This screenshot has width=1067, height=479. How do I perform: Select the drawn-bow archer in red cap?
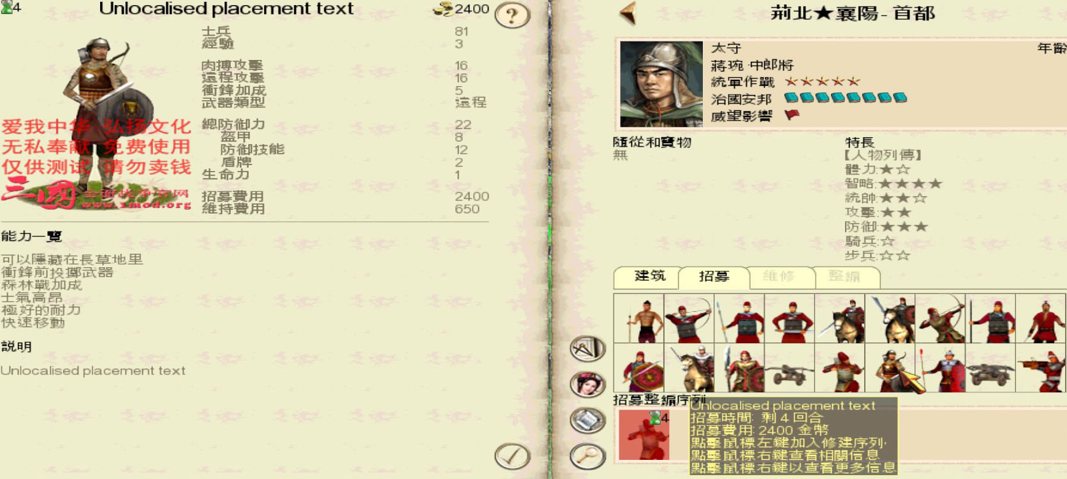click(x=689, y=318)
